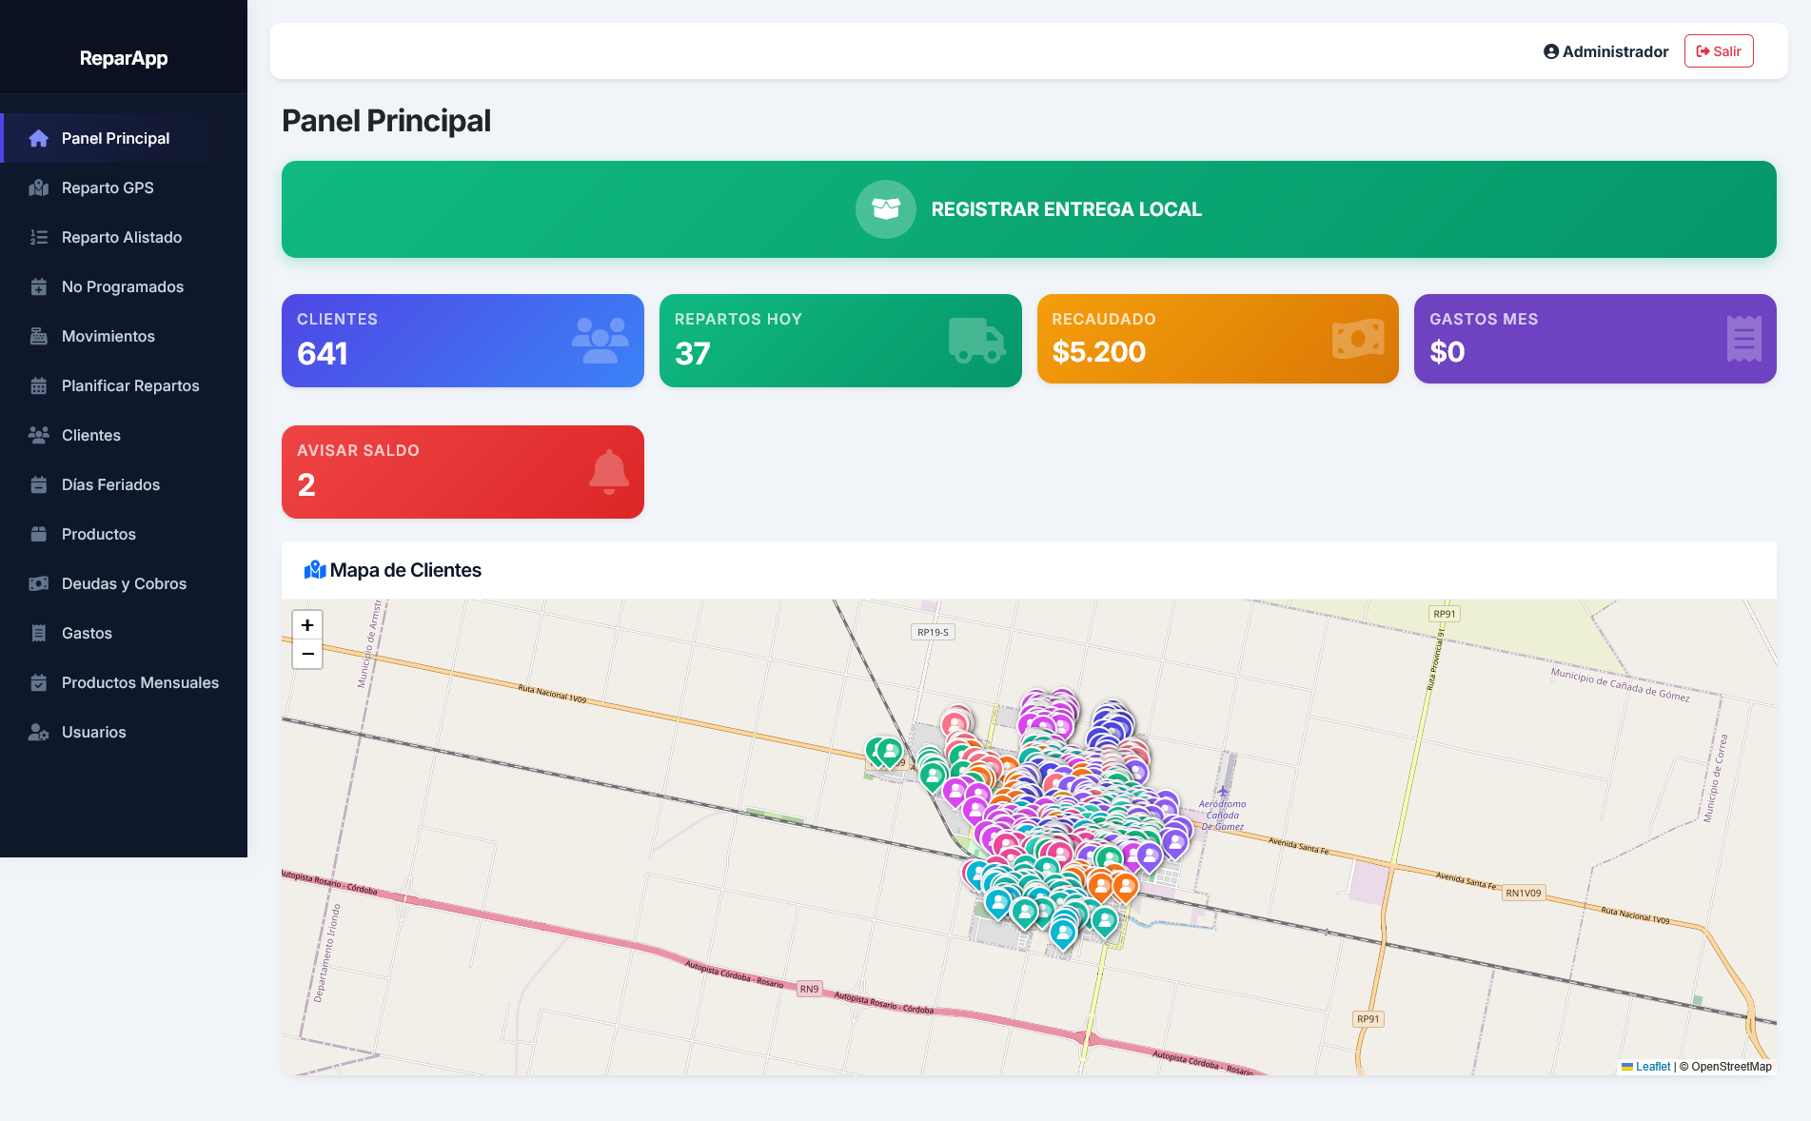Zoom out on the clients map

[x=307, y=654]
